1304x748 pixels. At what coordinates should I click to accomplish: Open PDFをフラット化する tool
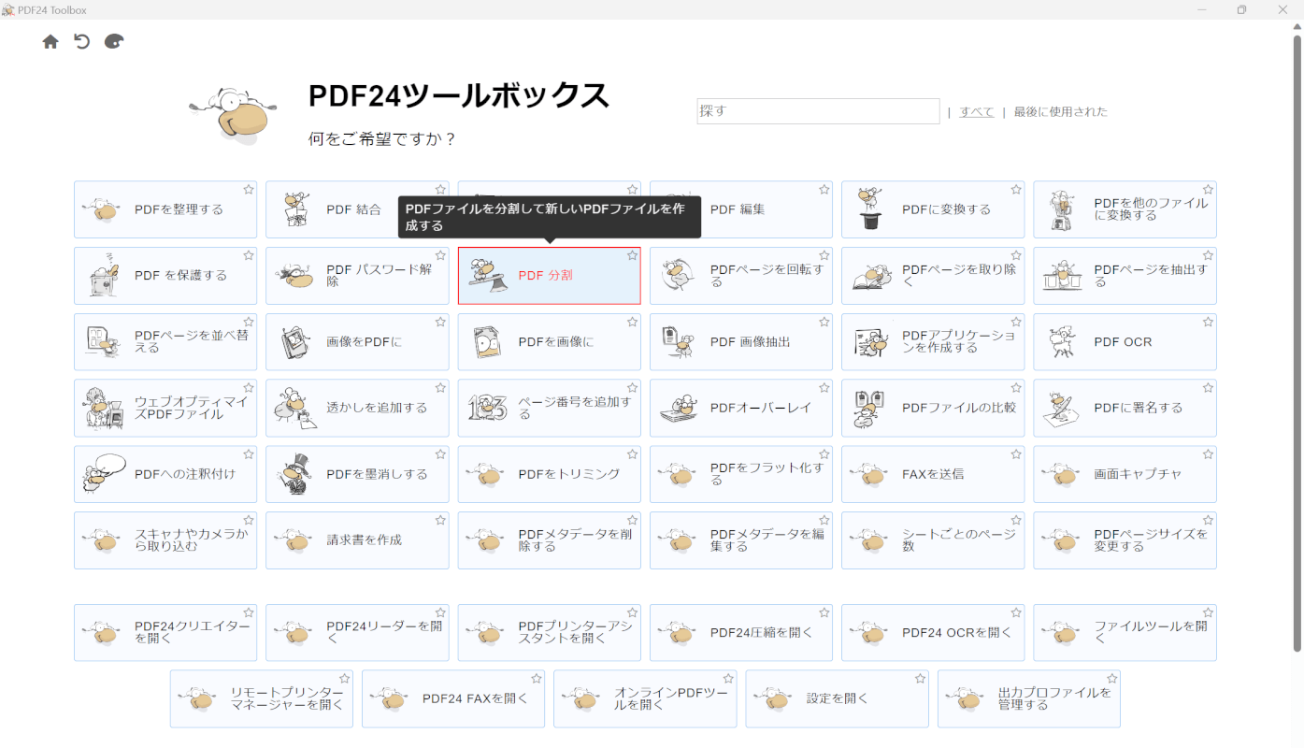point(740,474)
